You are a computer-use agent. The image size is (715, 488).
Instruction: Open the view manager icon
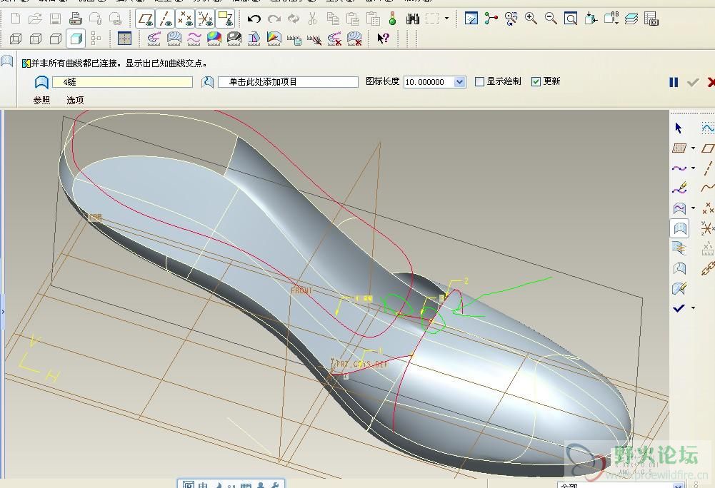[x=651, y=19]
